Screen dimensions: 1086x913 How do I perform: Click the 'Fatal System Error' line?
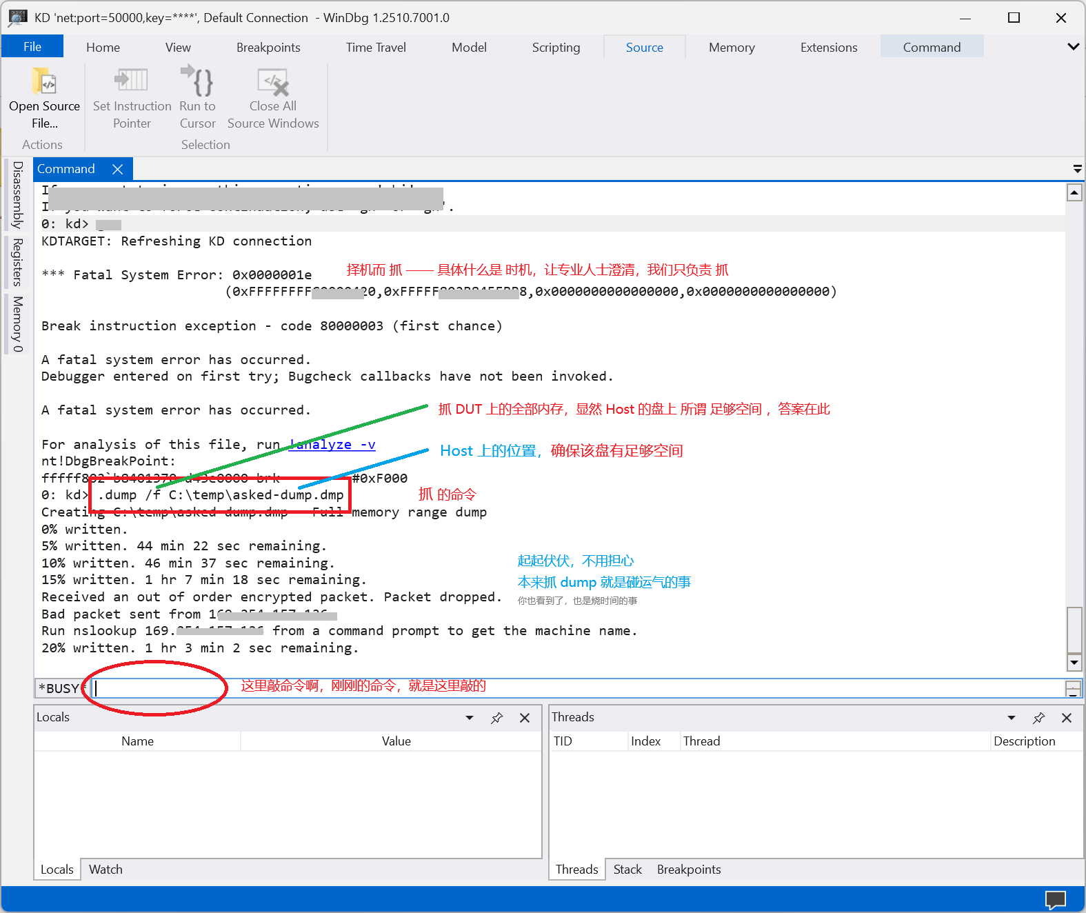tap(177, 274)
